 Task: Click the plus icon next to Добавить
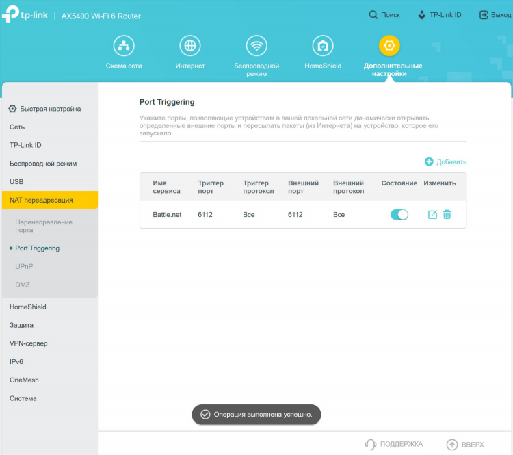[x=429, y=161]
